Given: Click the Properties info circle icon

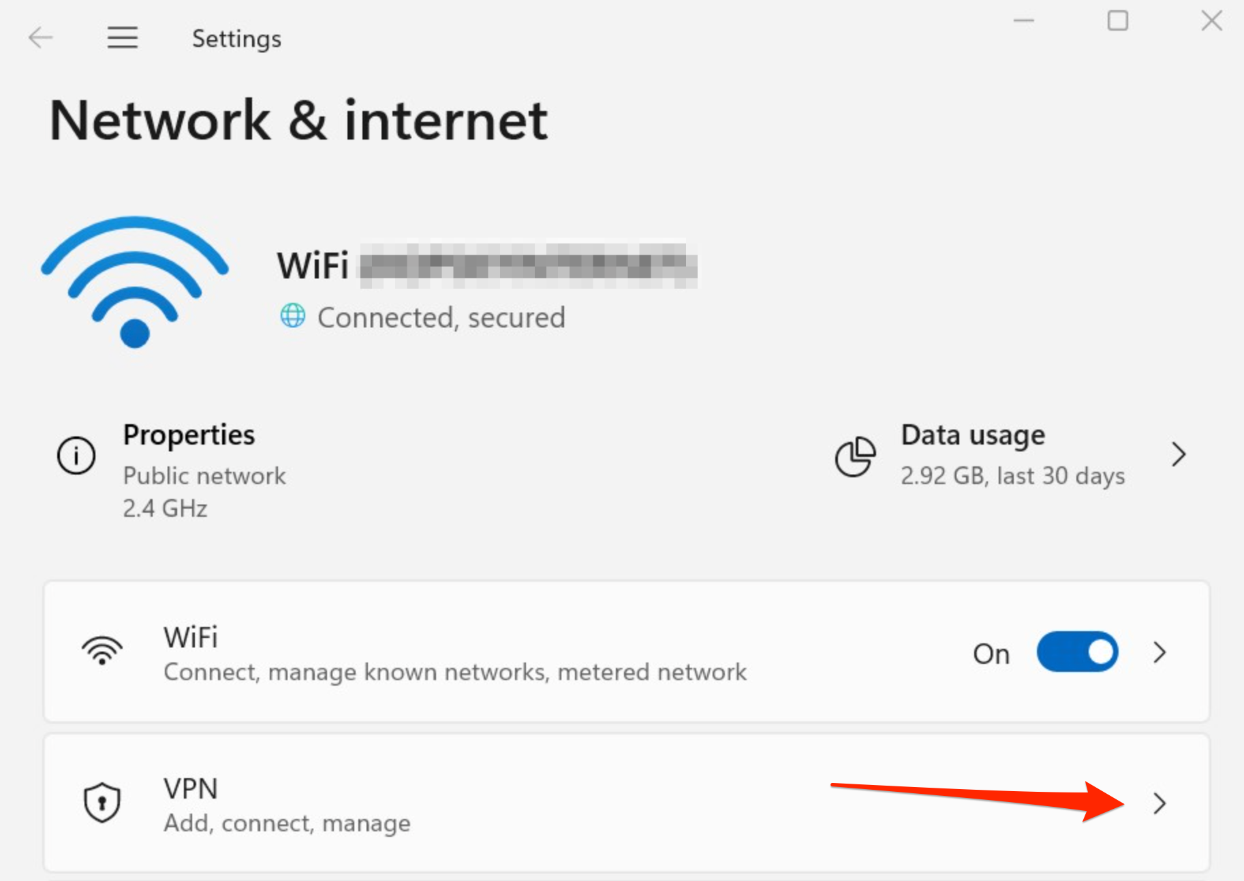Looking at the screenshot, I should point(76,455).
